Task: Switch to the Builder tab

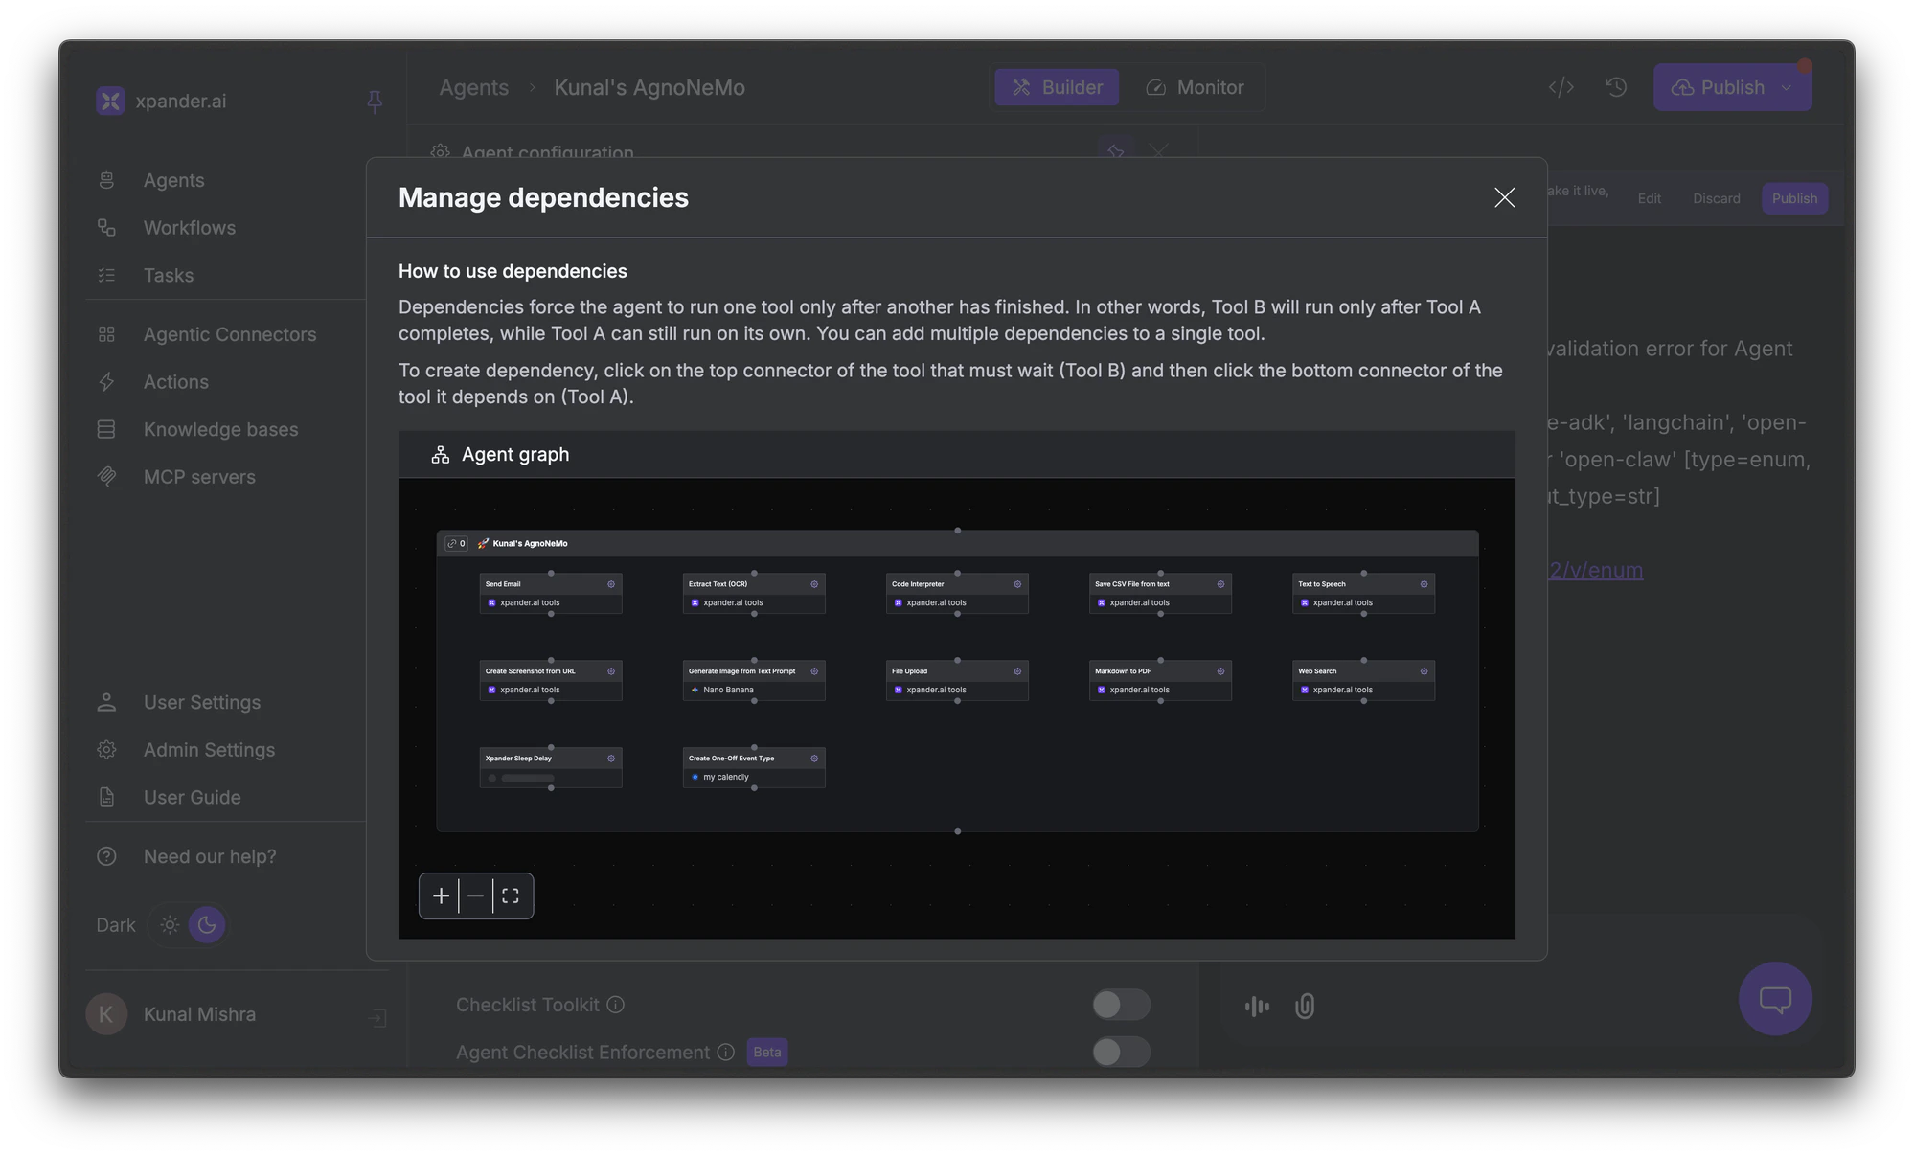Action: click(1056, 86)
